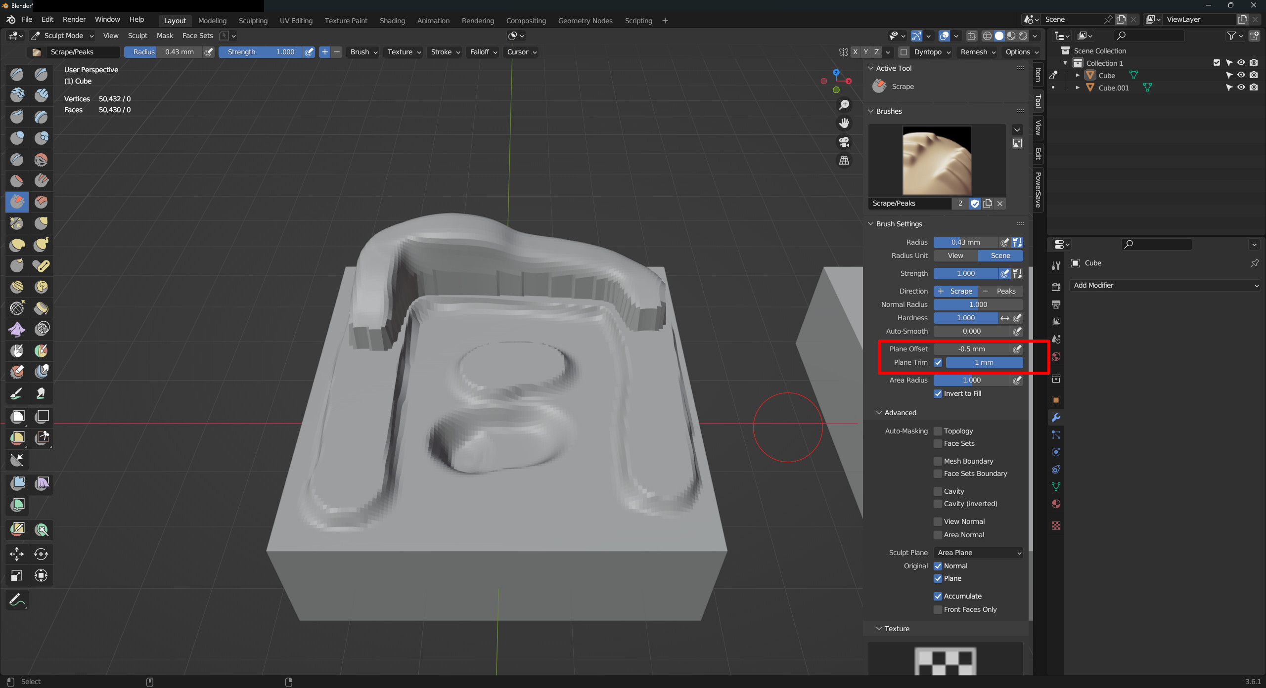This screenshot has height=688, width=1266.
Task: Toggle Accumulate checkbox
Action: click(x=938, y=596)
